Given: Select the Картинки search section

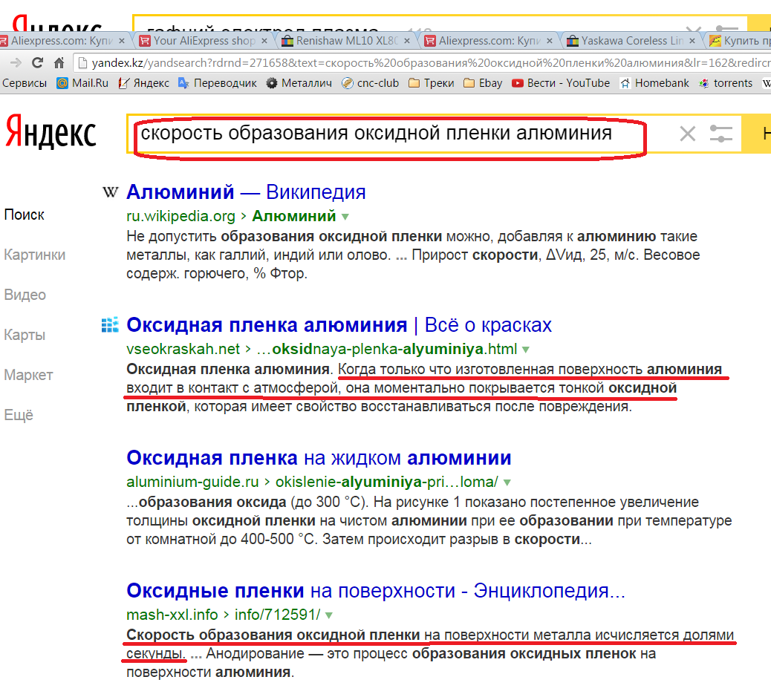Looking at the screenshot, I should click(x=34, y=255).
